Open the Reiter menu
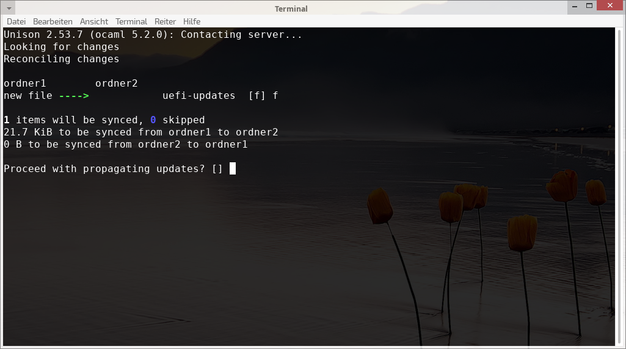 pos(166,21)
